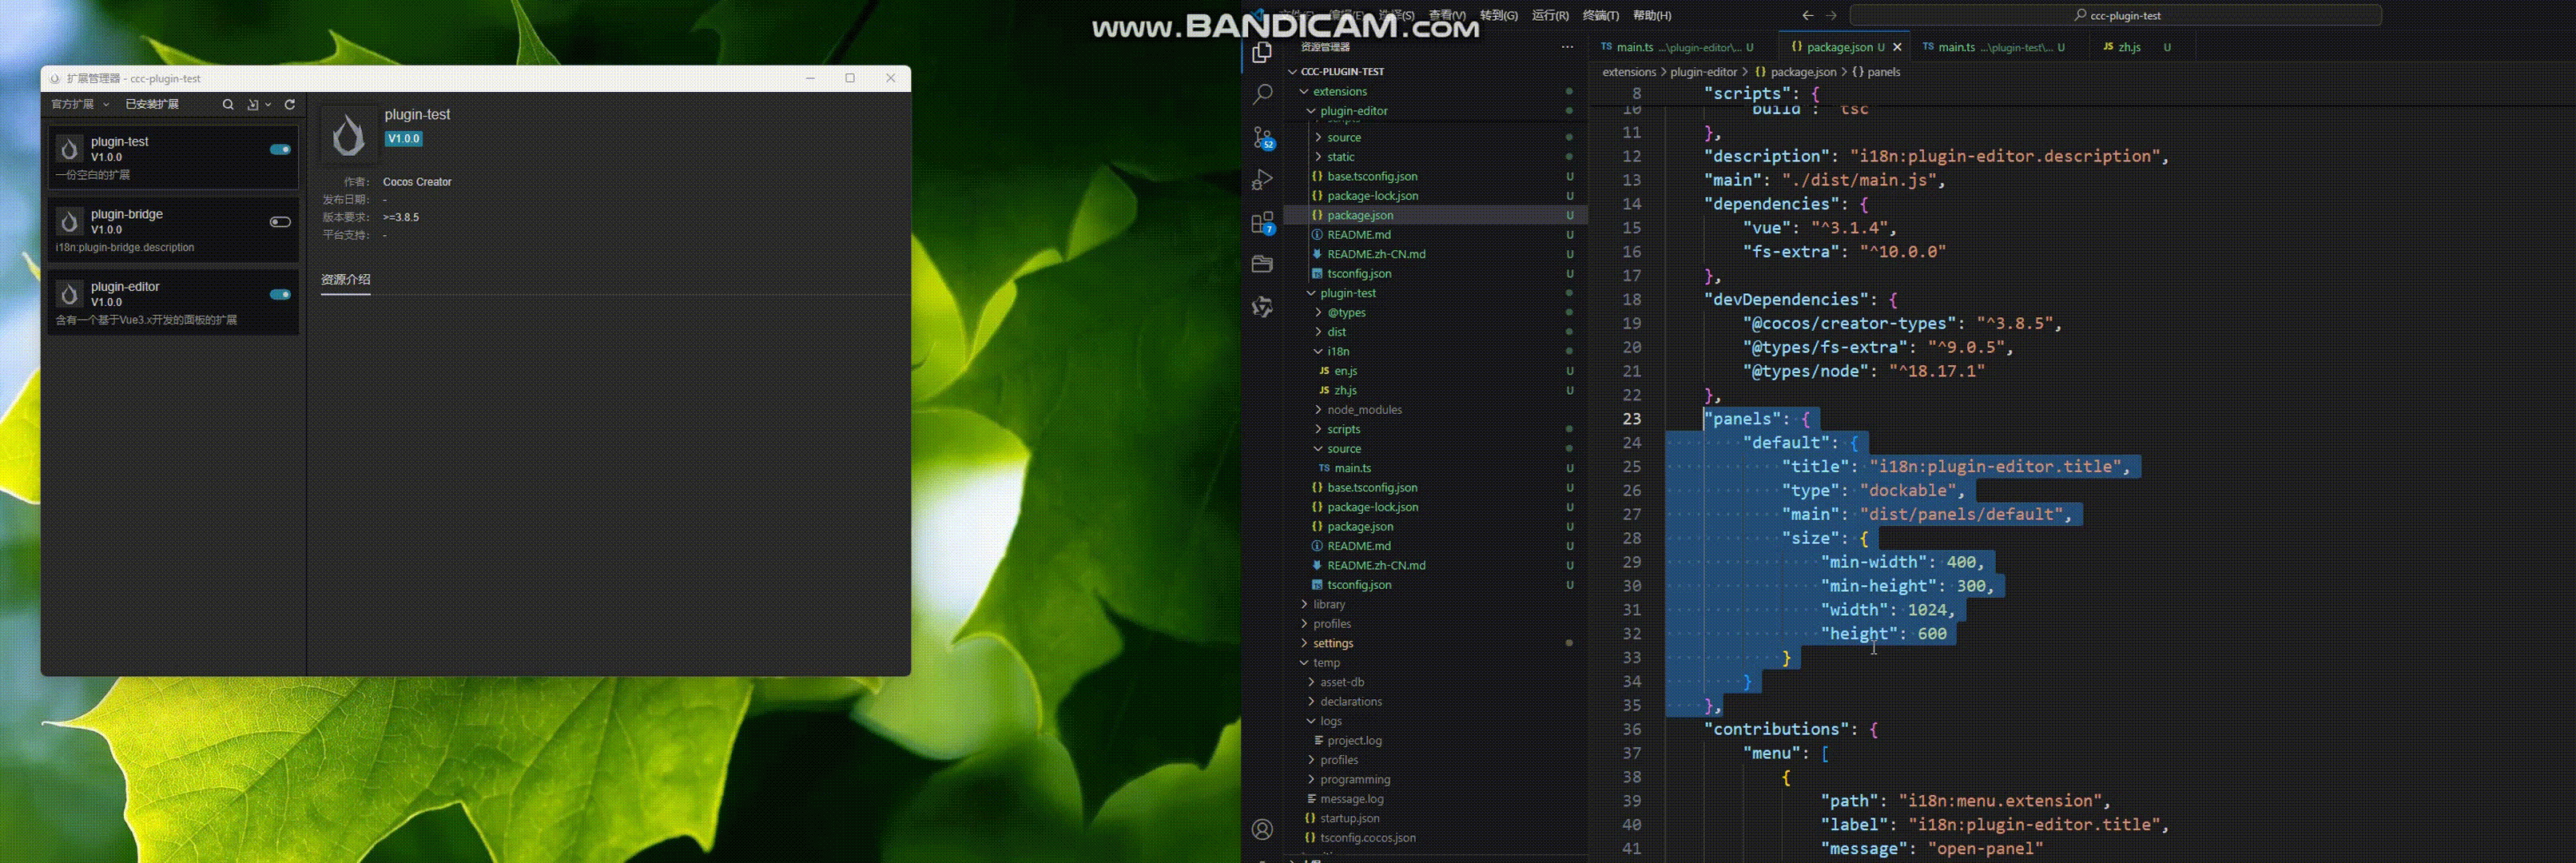Open VS Code Search view

[x=1262, y=94]
